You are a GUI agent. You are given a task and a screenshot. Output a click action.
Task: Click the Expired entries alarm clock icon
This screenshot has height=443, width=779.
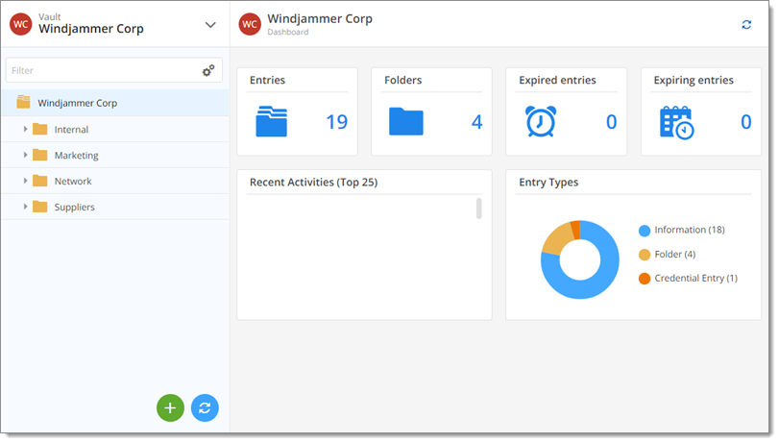[x=541, y=121]
